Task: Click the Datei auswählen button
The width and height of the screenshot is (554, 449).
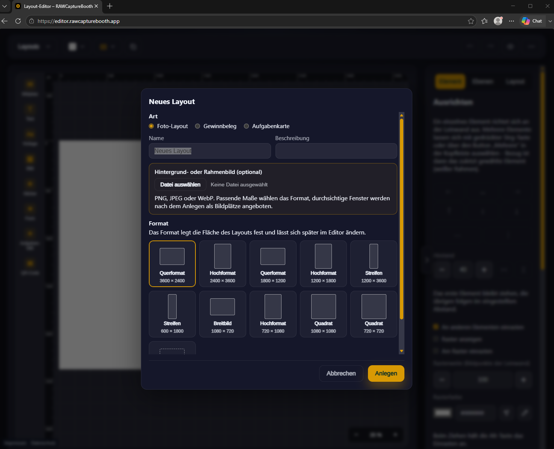Action: [x=180, y=184]
